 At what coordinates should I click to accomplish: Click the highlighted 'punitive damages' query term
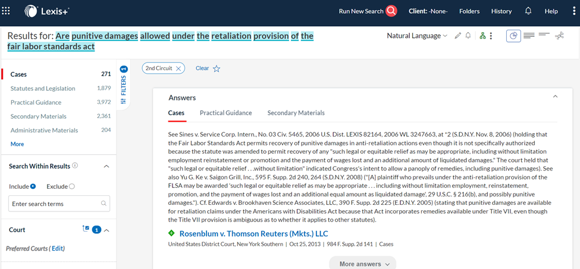(x=105, y=36)
